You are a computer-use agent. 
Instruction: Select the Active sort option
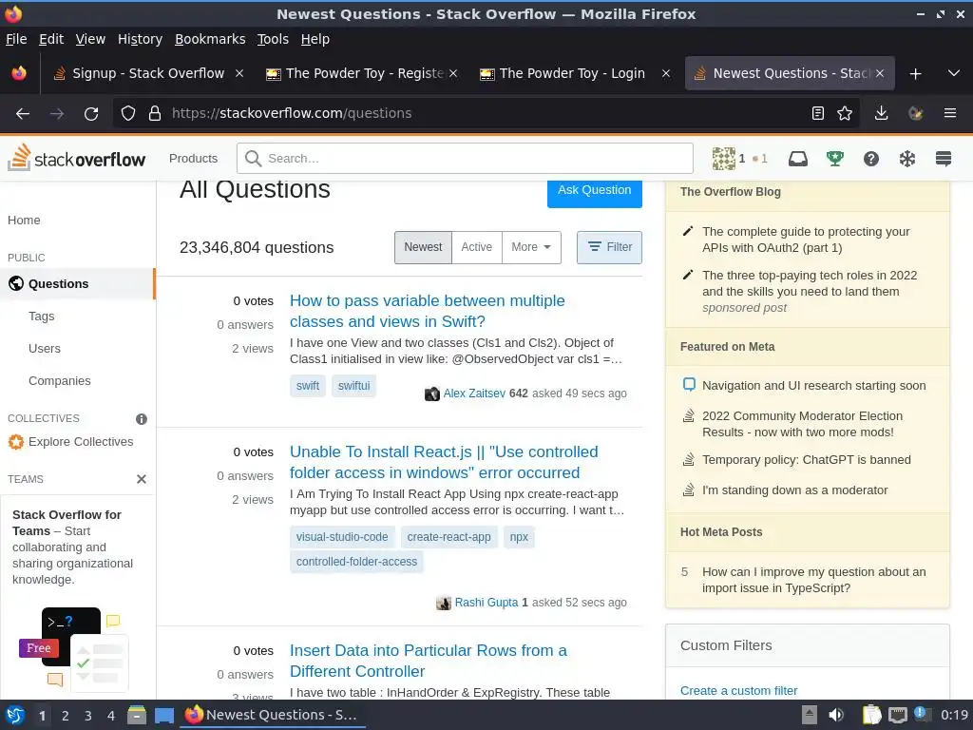tap(477, 247)
